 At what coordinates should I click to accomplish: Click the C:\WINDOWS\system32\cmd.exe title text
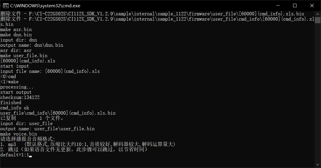45,6
